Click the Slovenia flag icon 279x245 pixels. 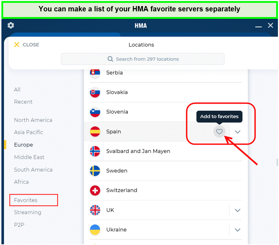(95, 112)
